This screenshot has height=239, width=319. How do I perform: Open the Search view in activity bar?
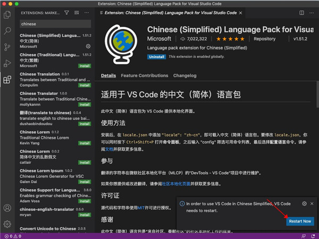click(7, 31)
